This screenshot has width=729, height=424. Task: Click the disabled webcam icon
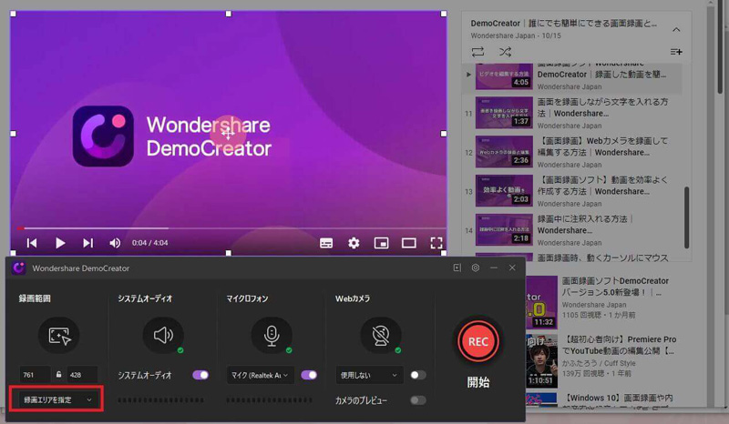pyautogui.click(x=381, y=335)
